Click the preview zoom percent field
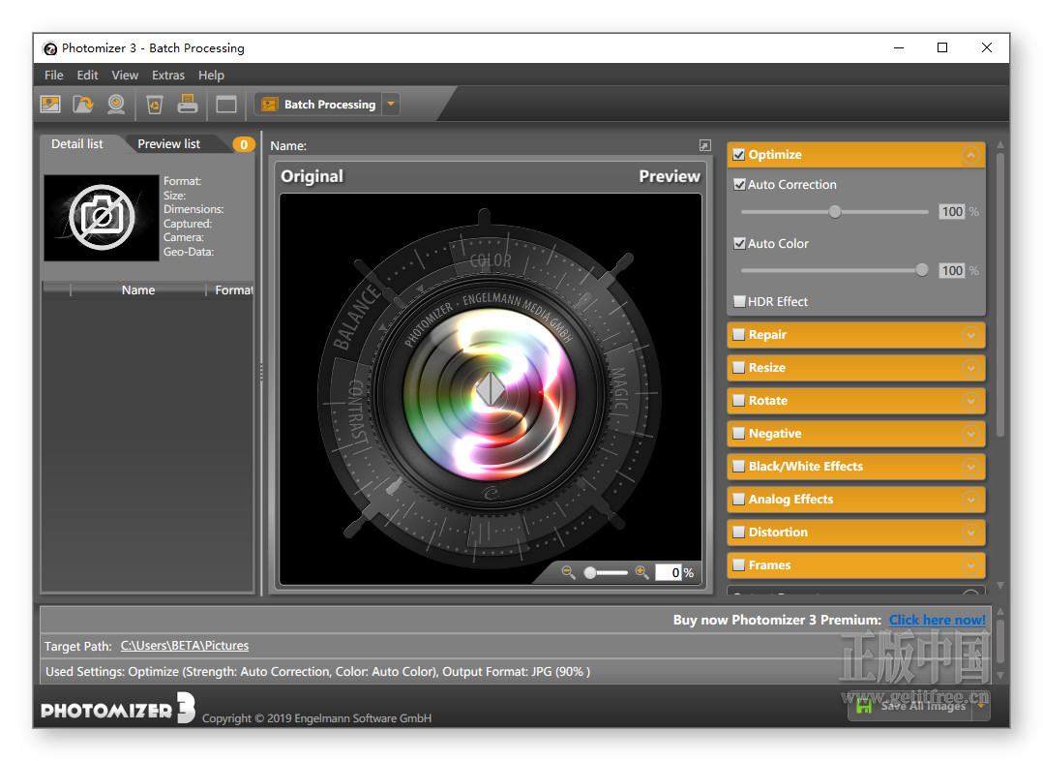The image size is (1043, 761). tap(669, 572)
